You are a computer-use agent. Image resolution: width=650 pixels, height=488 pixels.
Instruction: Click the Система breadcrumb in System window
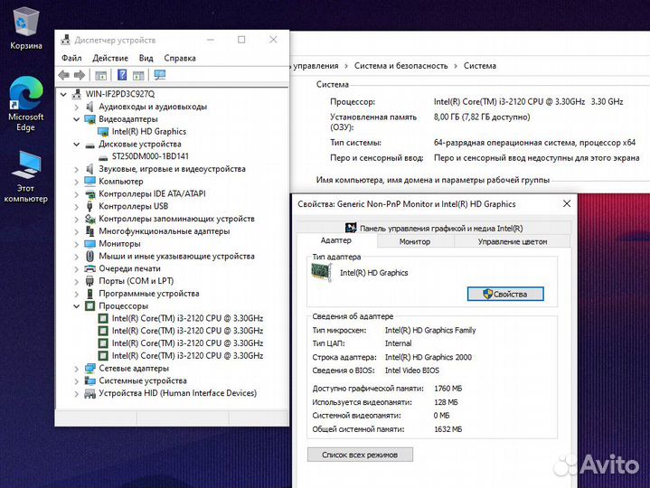480,66
